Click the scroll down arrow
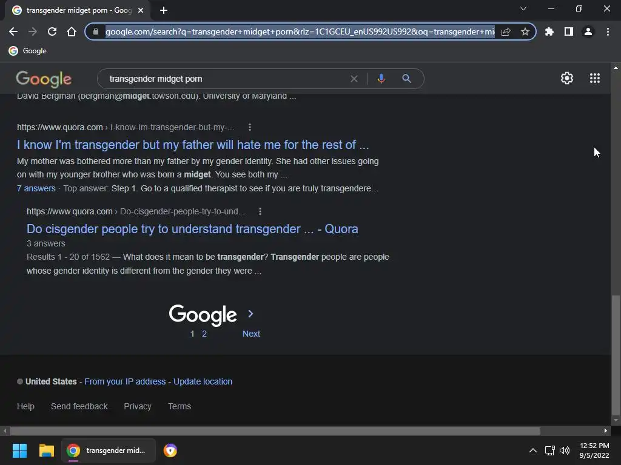Viewport: 621px width, 465px height. click(616, 420)
